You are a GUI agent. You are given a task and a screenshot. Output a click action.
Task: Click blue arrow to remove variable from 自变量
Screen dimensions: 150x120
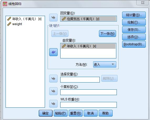[x=53, y=52]
